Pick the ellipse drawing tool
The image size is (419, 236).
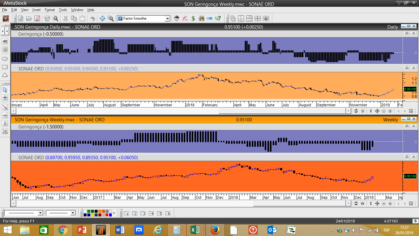coord(5,58)
